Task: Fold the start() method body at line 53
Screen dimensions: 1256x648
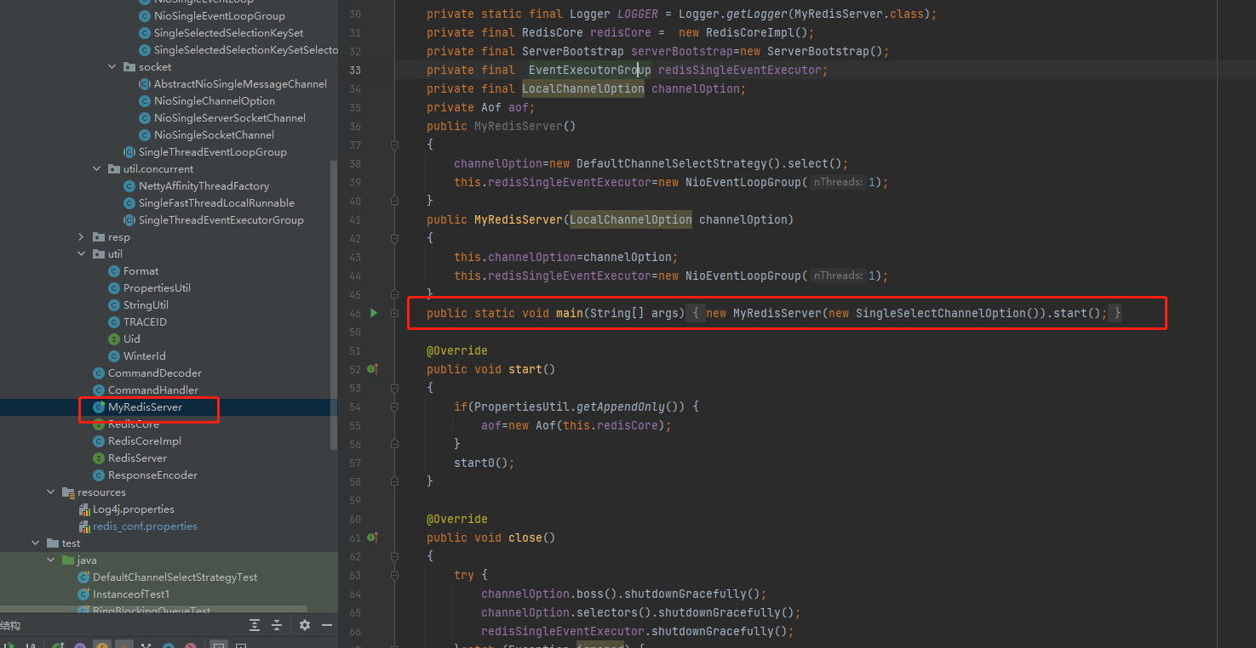Action: tap(395, 388)
